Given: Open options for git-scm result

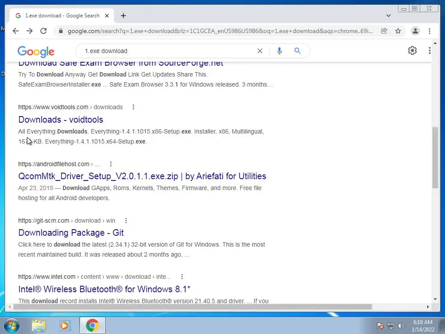Looking at the screenshot, I should click(126, 220).
